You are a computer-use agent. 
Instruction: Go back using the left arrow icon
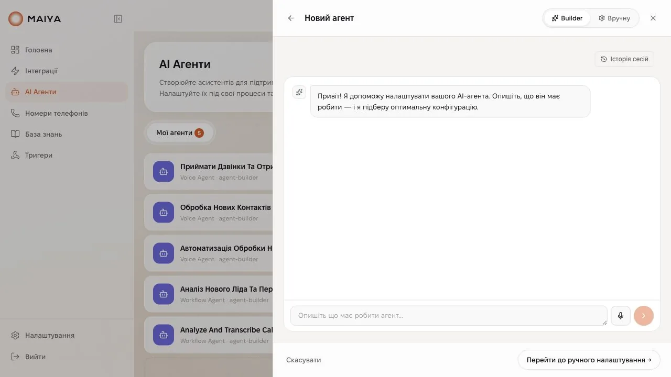291,18
